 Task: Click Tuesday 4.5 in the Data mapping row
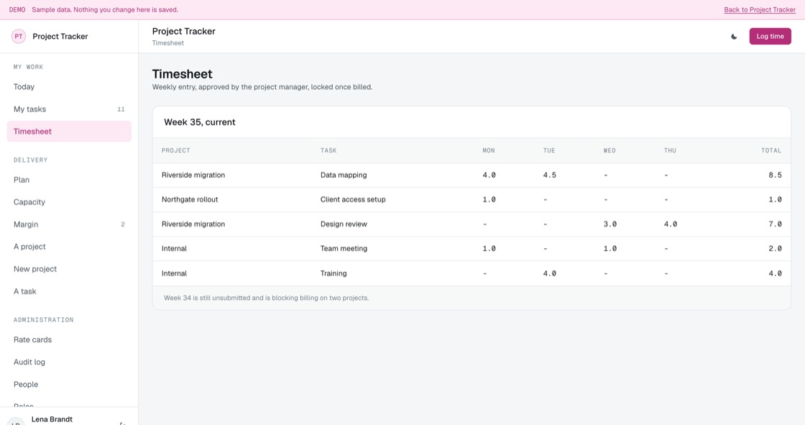pos(549,175)
